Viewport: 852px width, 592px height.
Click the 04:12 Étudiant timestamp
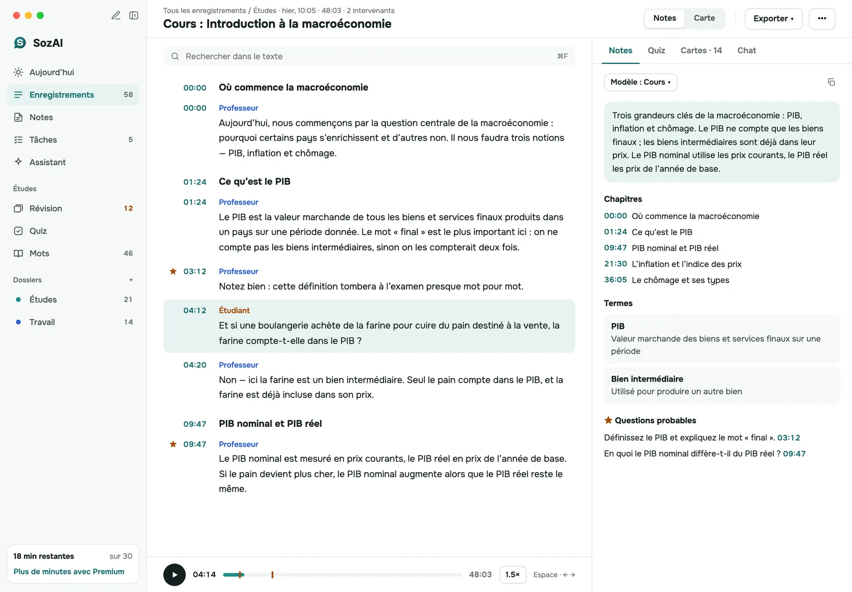coord(195,311)
